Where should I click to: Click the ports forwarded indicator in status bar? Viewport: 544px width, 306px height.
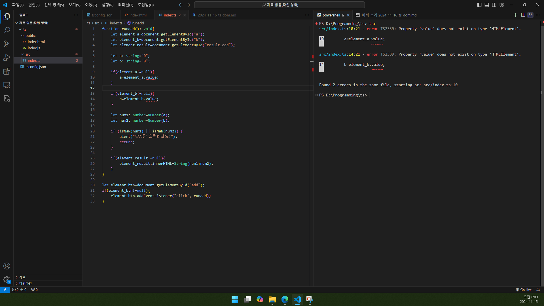tap(34, 290)
